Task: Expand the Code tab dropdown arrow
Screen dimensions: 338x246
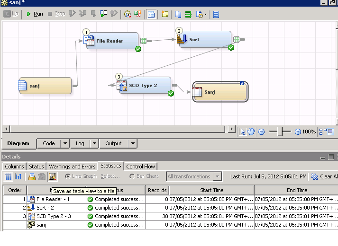Action: tap(64, 143)
